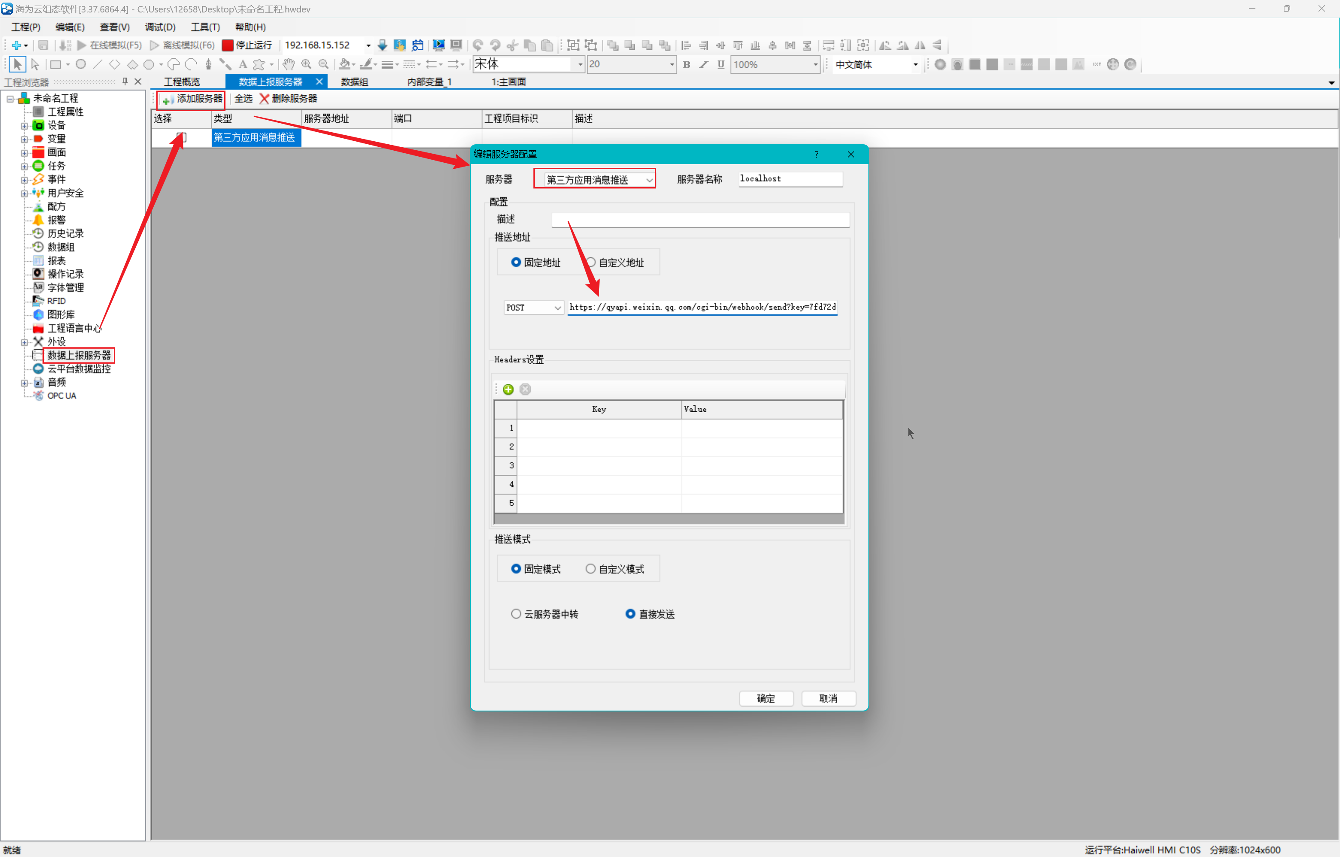Click the pin icon of project browser
1340x857 pixels.
click(x=125, y=82)
